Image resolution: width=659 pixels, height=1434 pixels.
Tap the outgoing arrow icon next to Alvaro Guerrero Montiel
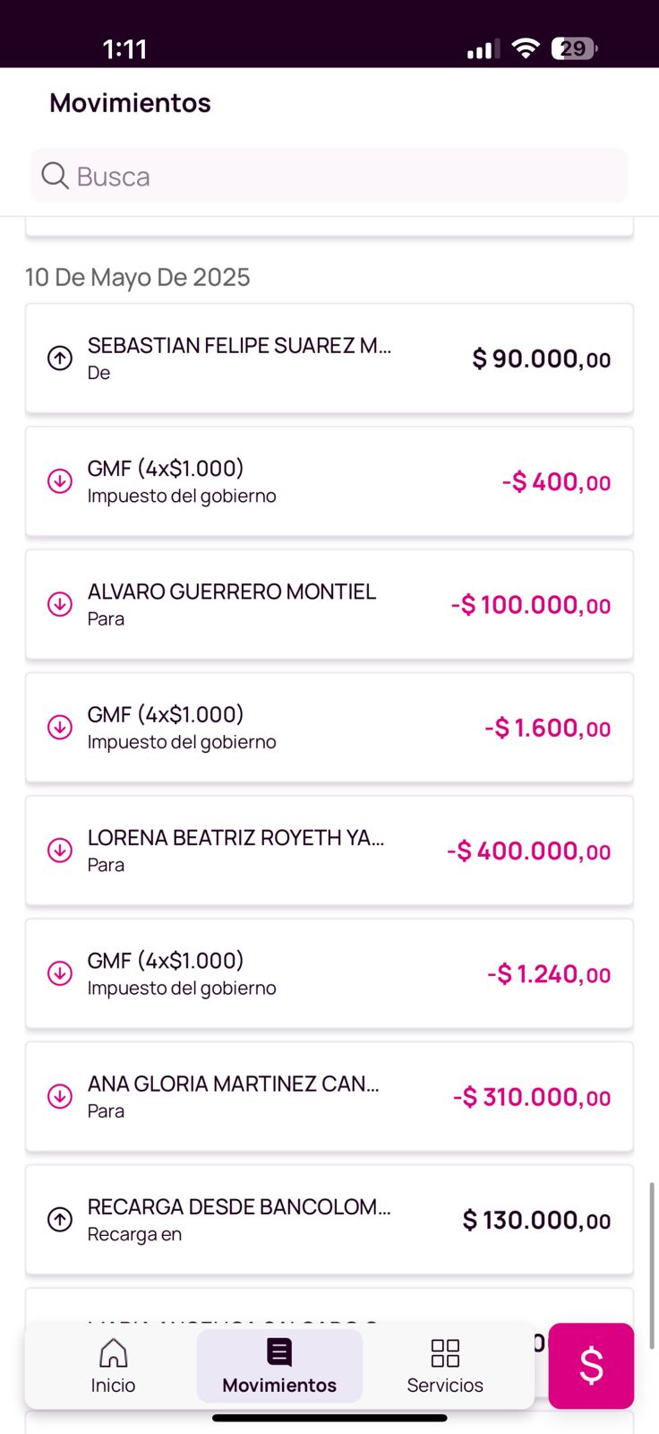[x=60, y=604]
